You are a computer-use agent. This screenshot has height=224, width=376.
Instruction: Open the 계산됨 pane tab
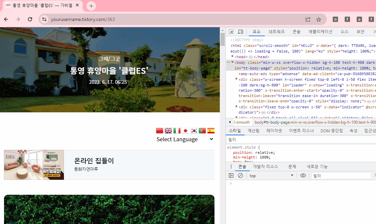253,131
